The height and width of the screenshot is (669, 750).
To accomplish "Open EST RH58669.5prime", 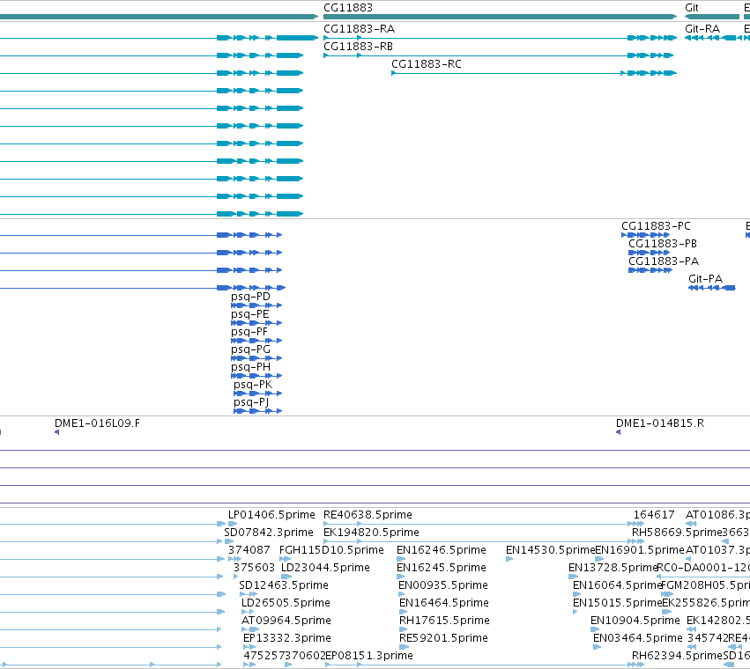I will coord(676,533).
